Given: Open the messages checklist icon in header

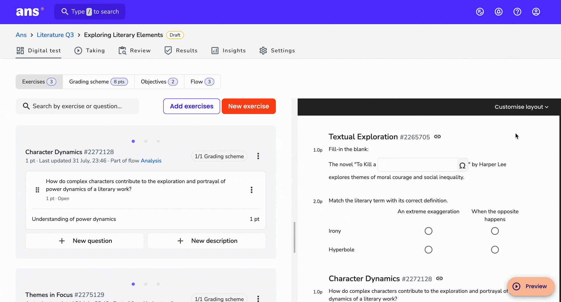Looking at the screenshot, I should [480, 12].
